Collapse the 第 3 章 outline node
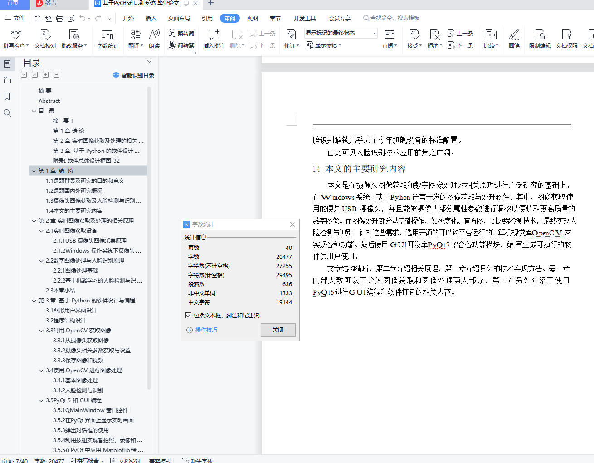The height and width of the screenshot is (463, 594). [34, 301]
